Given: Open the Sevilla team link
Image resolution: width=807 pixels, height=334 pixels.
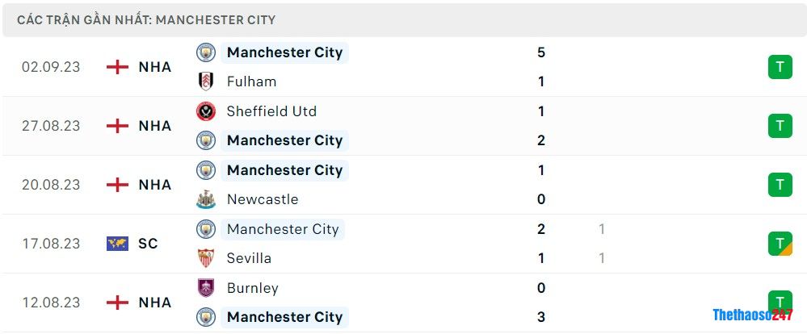Looking at the screenshot, I should (x=249, y=258).
